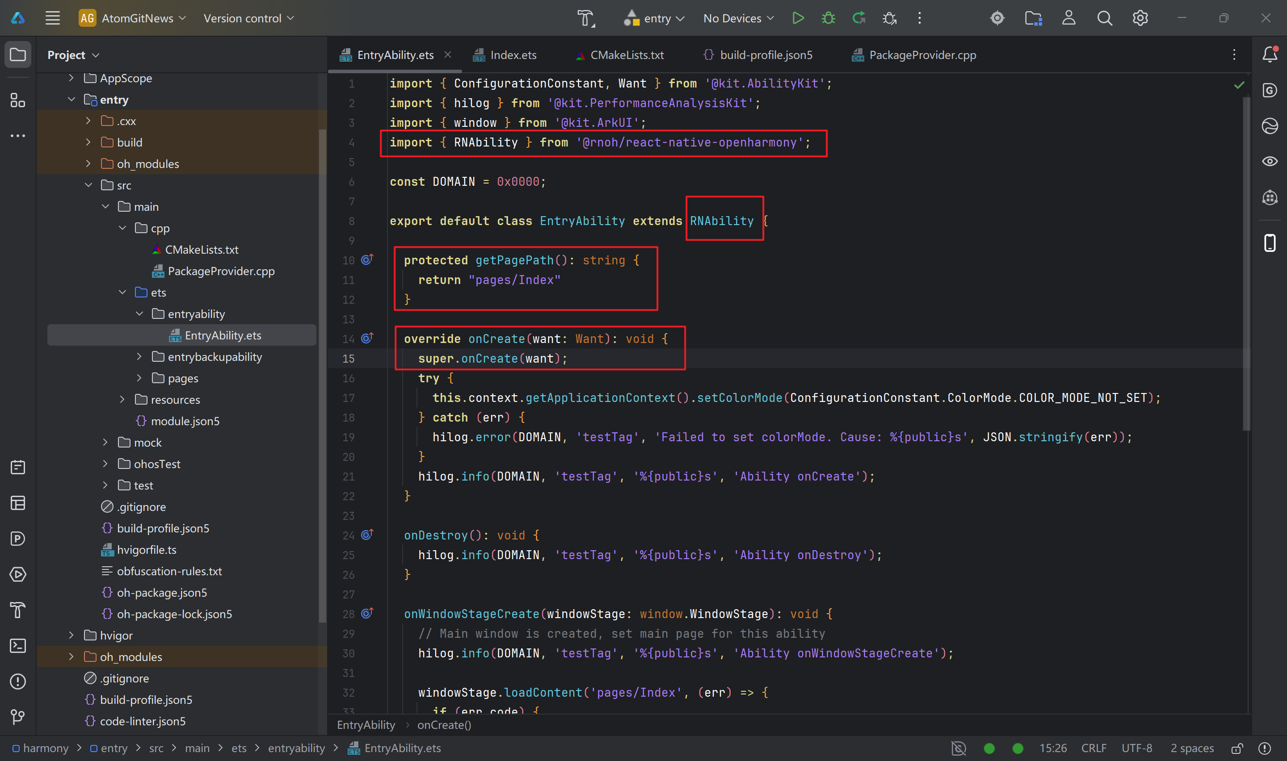Screen dimensions: 1287x761
Task: Switch to the Index.ets tab
Action: pos(513,55)
